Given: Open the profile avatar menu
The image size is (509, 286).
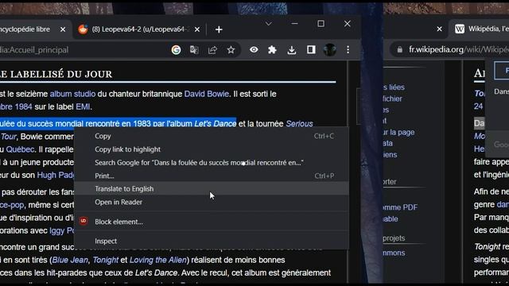Looking at the screenshot, I should pos(329,49).
